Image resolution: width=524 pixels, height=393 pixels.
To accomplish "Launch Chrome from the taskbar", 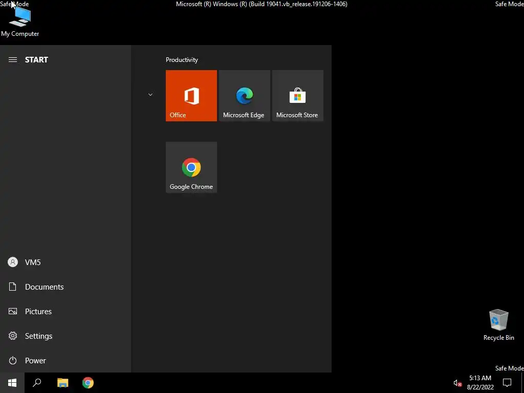I will click(x=88, y=383).
